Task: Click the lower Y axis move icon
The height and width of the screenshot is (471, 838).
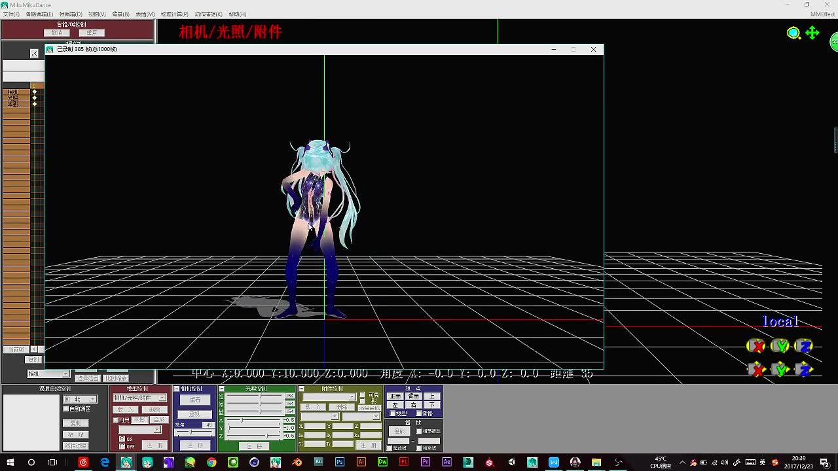Action: [780, 369]
